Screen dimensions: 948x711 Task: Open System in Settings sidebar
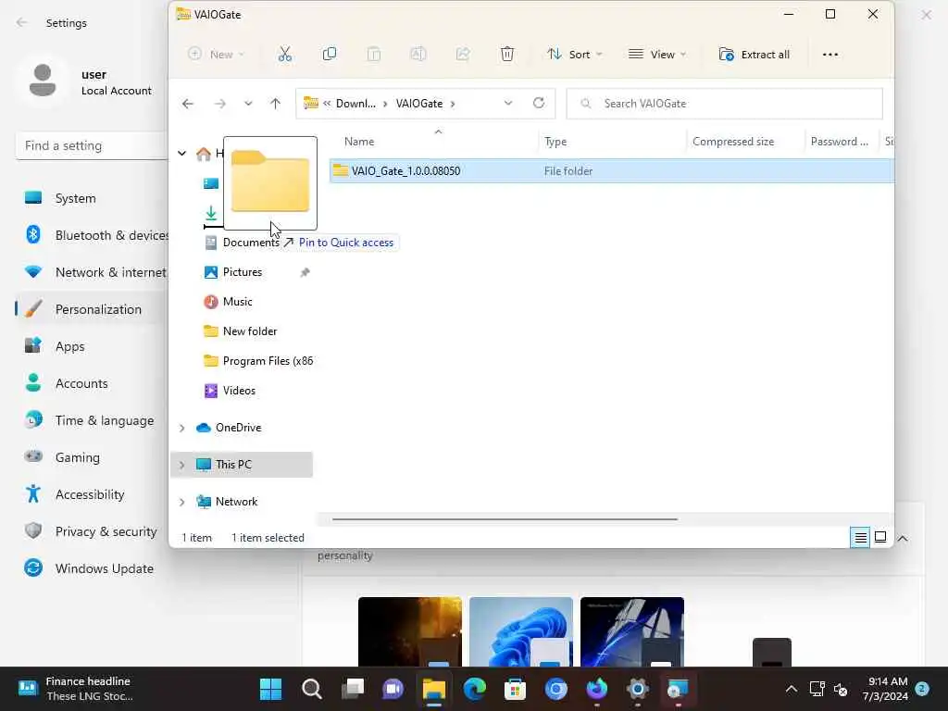click(x=75, y=198)
